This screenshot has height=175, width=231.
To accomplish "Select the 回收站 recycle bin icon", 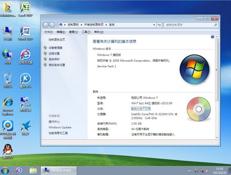I will 7,80.
